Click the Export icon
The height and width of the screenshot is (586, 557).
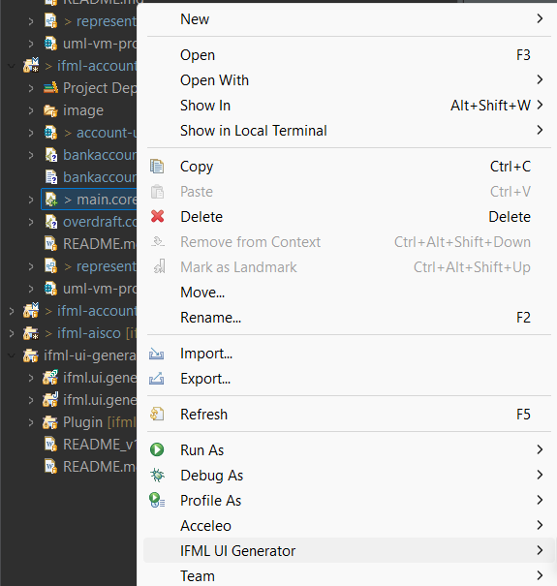[x=156, y=379]
